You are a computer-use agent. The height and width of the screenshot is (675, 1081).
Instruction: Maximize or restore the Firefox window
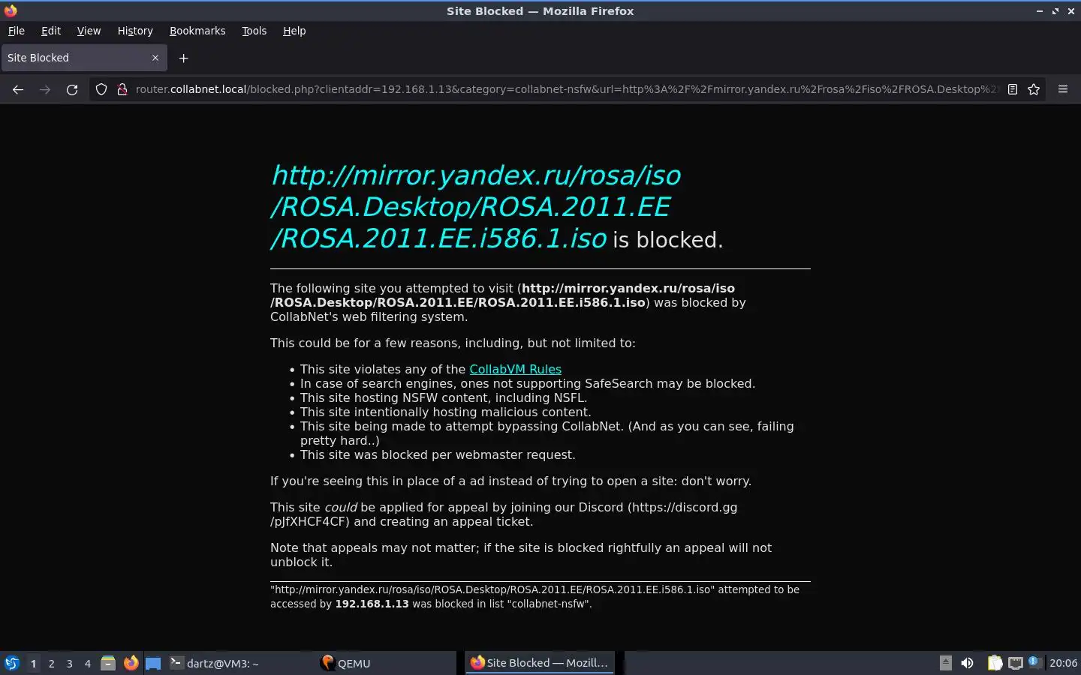tap(1055, 10)
